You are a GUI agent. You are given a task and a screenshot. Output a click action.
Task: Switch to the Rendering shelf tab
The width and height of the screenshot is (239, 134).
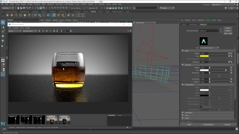[62, 12]
